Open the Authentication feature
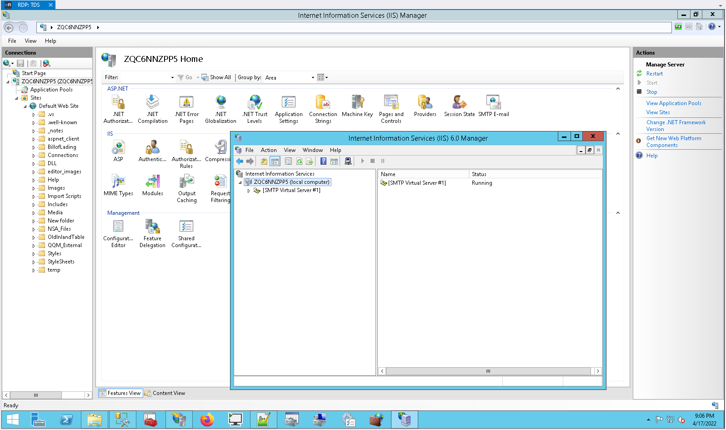This screenshot has width=726, height=430. coord(153,151)
